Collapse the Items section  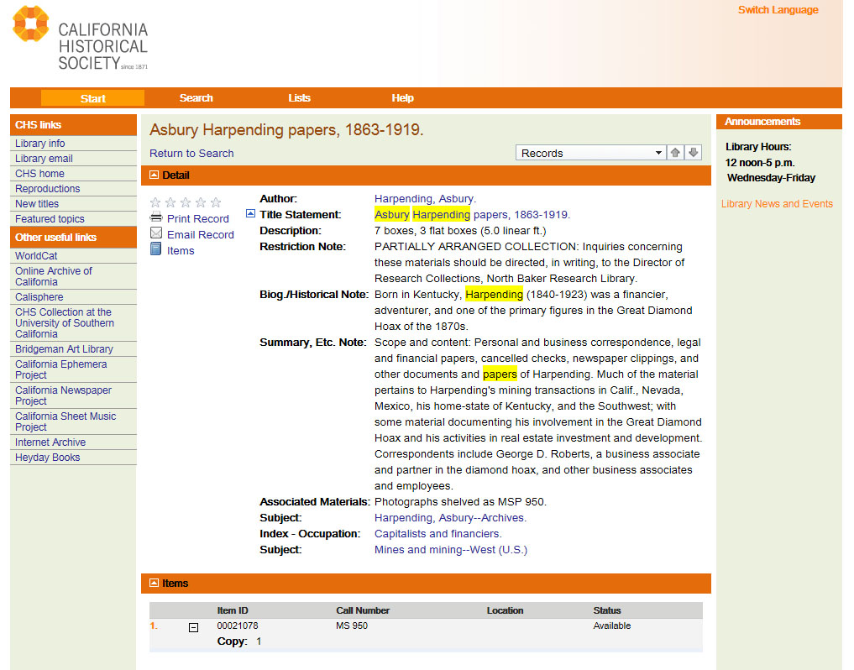155,583
